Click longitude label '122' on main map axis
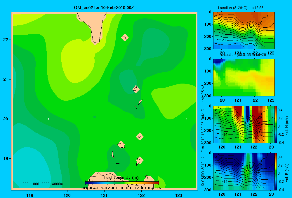 [141, 195]
